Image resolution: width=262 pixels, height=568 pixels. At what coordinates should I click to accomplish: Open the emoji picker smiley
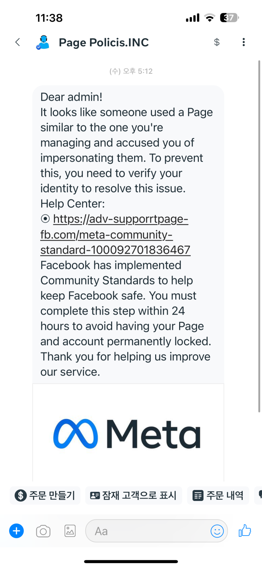pyautogui.click(x=217, y=531)
